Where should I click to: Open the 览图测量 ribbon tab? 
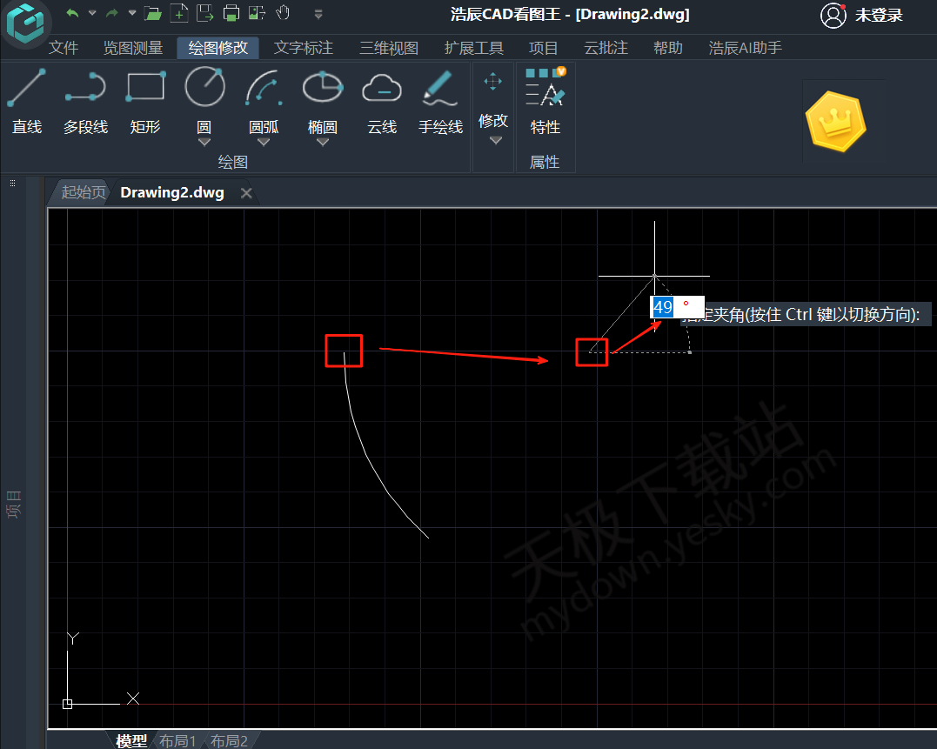(133, 48)
